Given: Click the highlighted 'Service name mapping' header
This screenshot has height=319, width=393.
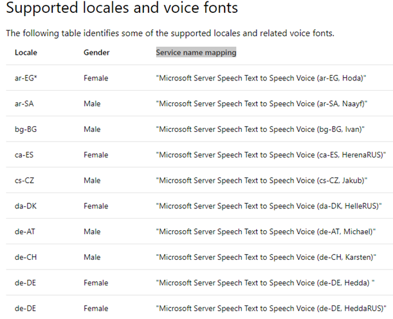Looking at the screenshot, I should 196,52.
